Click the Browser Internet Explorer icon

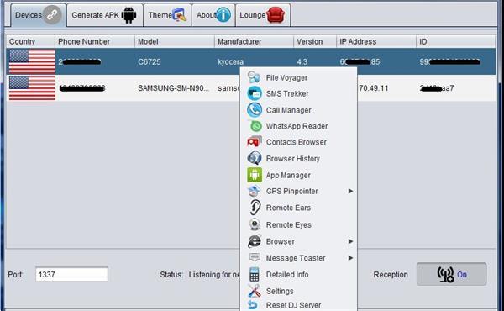point(255,241)
